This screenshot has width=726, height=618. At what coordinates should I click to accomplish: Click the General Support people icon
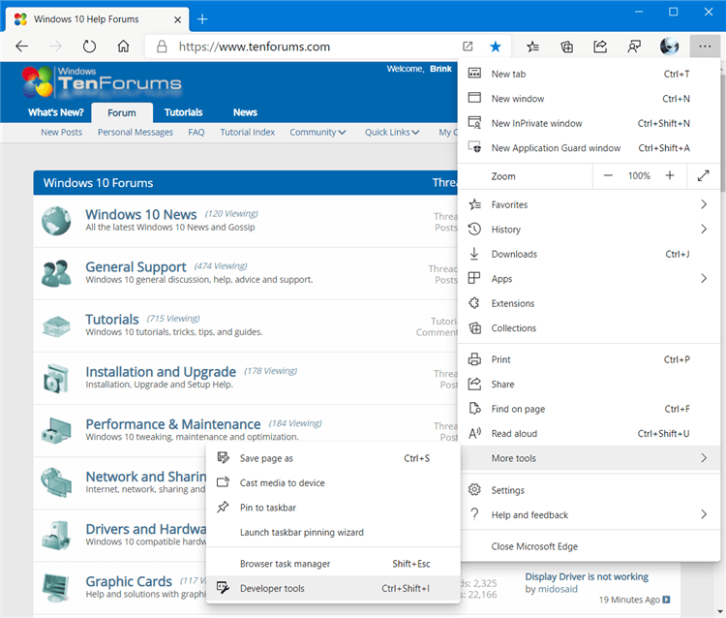(56, 273)
